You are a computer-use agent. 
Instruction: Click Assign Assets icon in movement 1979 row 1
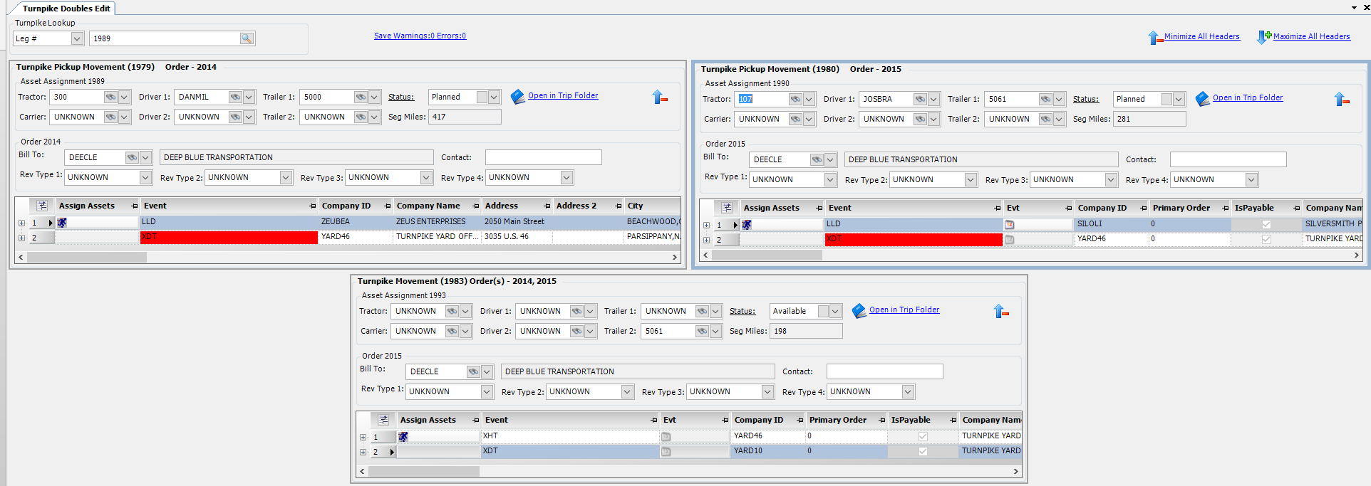tap(63, 223)
